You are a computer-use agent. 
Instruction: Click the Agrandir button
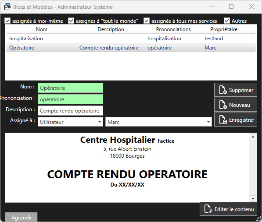(22, 217)
